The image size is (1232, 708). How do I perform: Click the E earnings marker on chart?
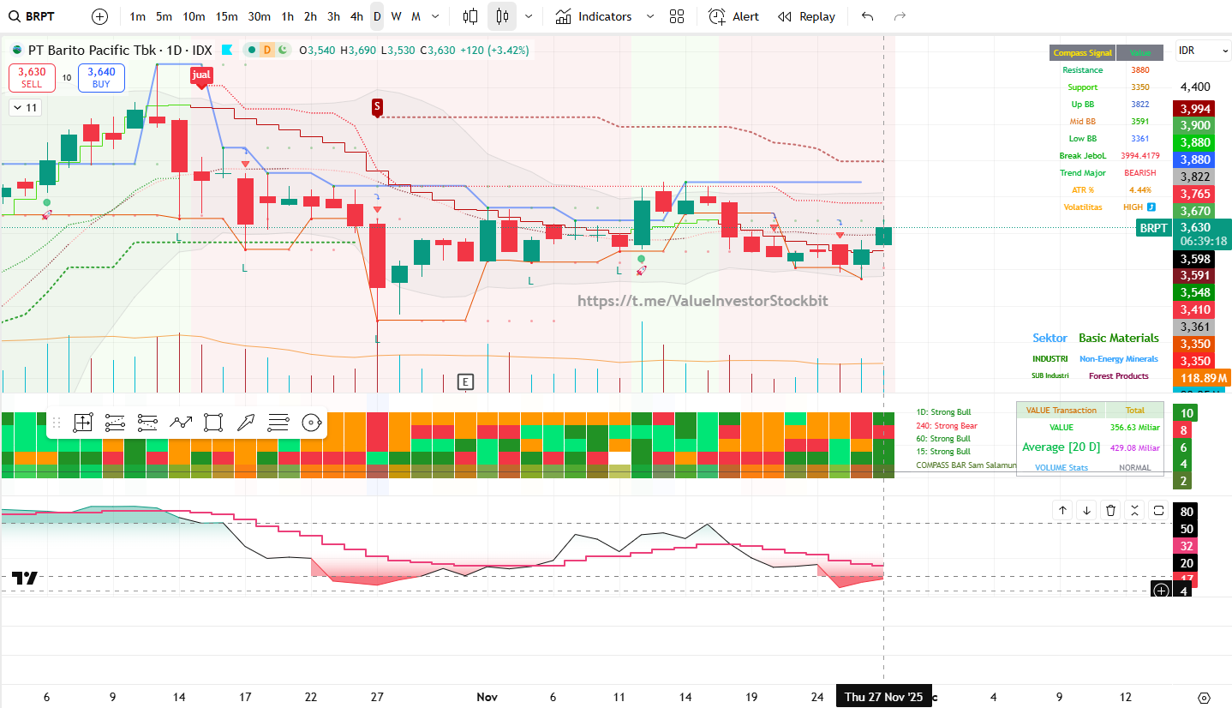(x=466, y=381)
